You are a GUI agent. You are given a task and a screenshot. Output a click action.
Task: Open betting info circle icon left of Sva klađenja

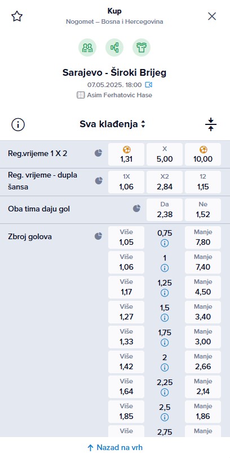(18, 125)
